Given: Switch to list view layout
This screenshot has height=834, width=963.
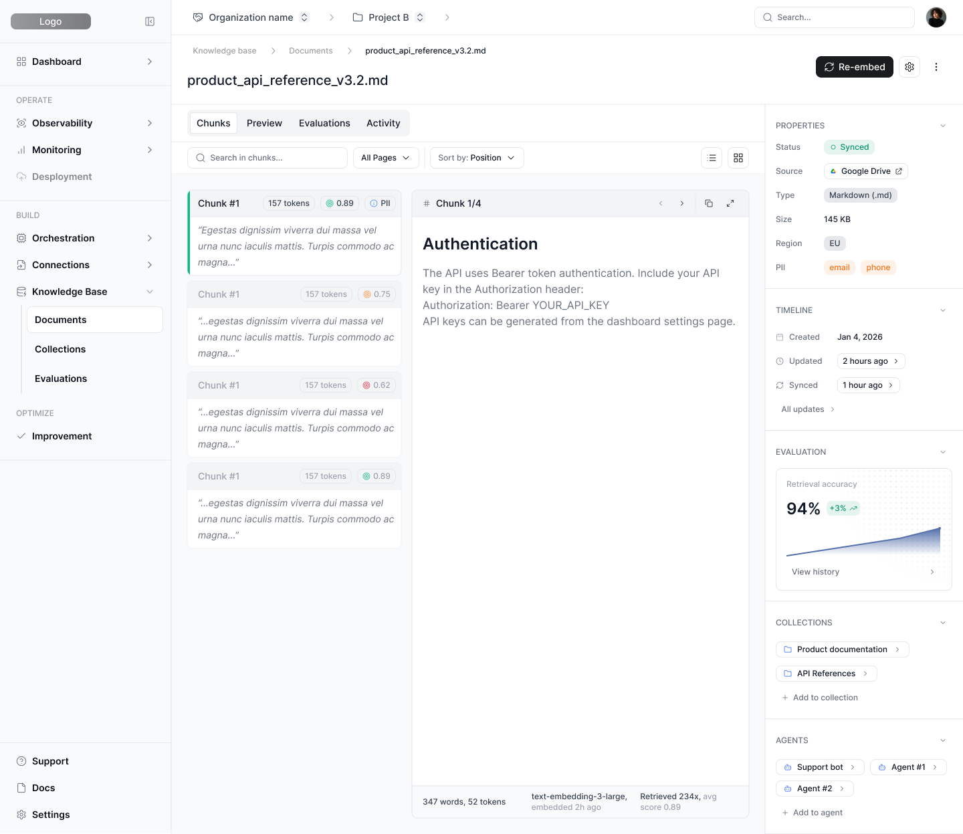Looking at the screenshot, I should 712,158.
